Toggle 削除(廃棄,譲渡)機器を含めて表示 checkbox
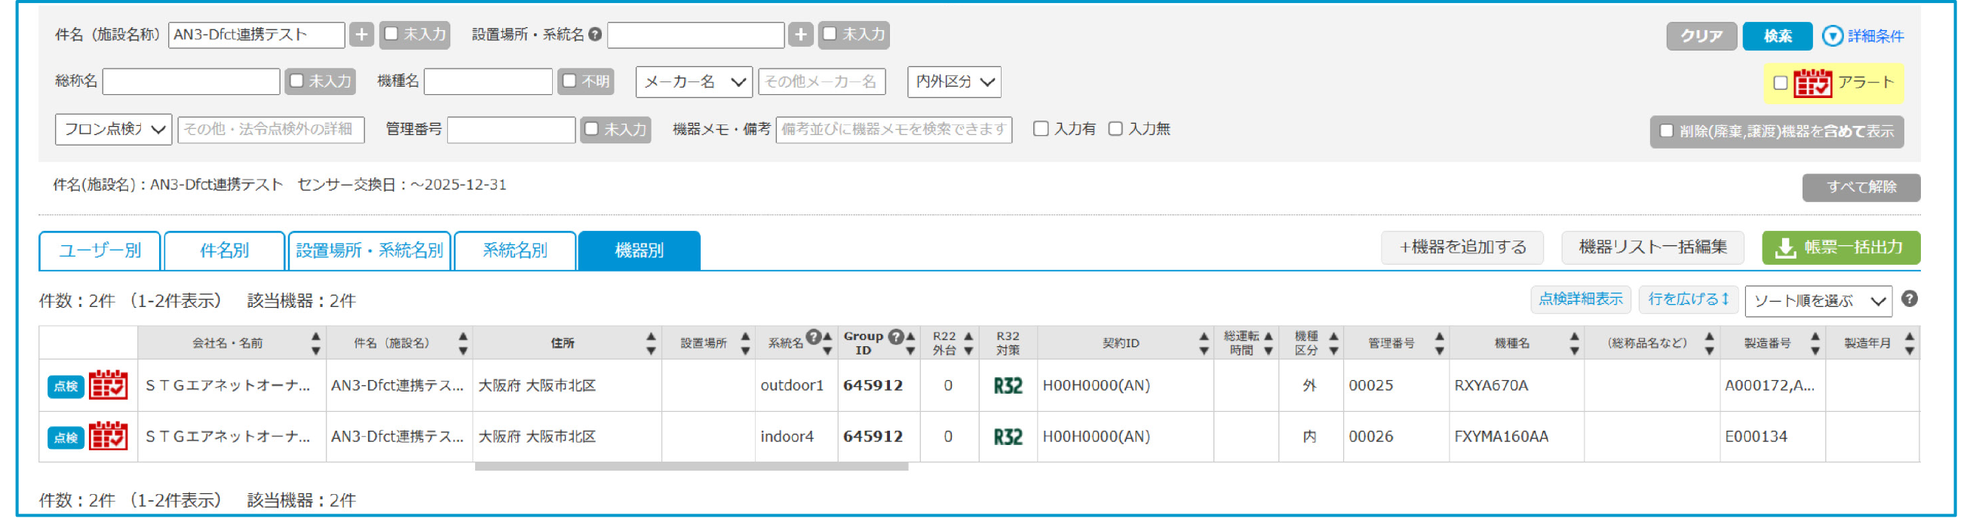 click(x=1666, y=131)
